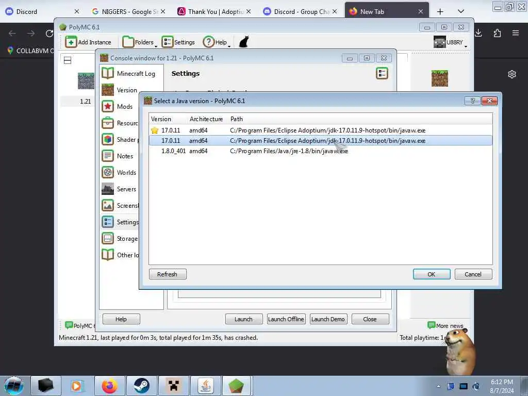This screenshot has height=396, width=528.
Task: Collapse the instance group toggle icon
Action: pyautogui.click(x=68, y=61)
